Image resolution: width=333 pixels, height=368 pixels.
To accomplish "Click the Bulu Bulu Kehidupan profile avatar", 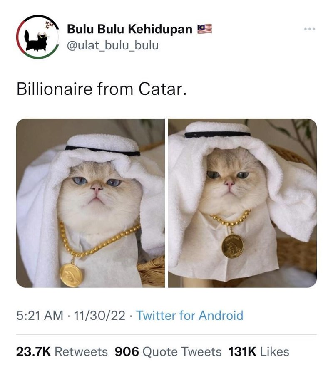I will coord(37,37).
